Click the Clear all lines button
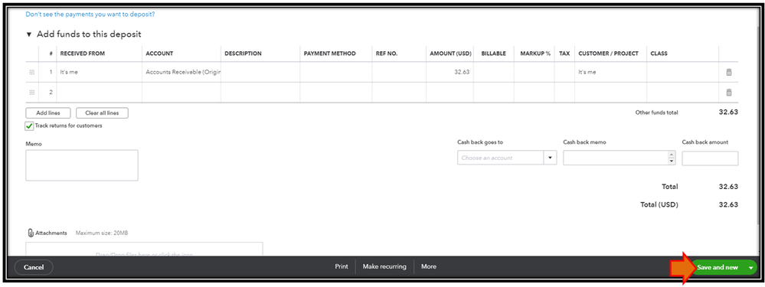765x287 pixels. point(102,113)
